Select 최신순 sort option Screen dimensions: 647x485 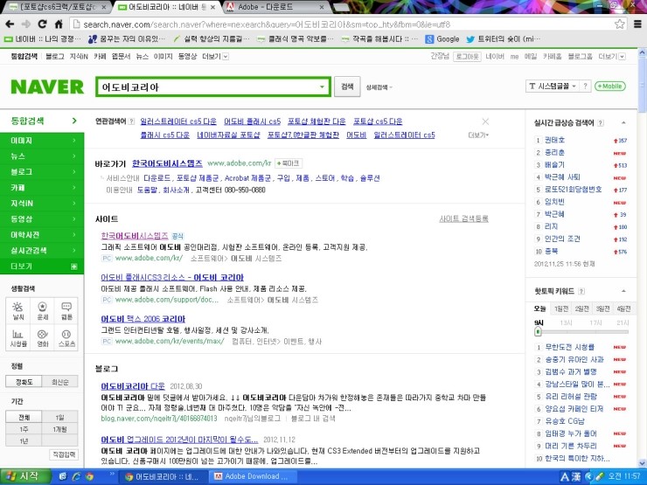click(59, 382)
